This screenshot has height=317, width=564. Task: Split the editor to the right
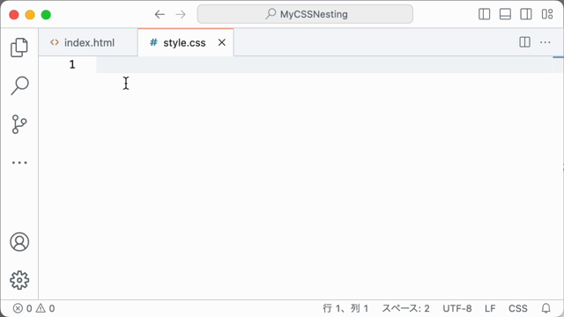[x=525, y=42]
